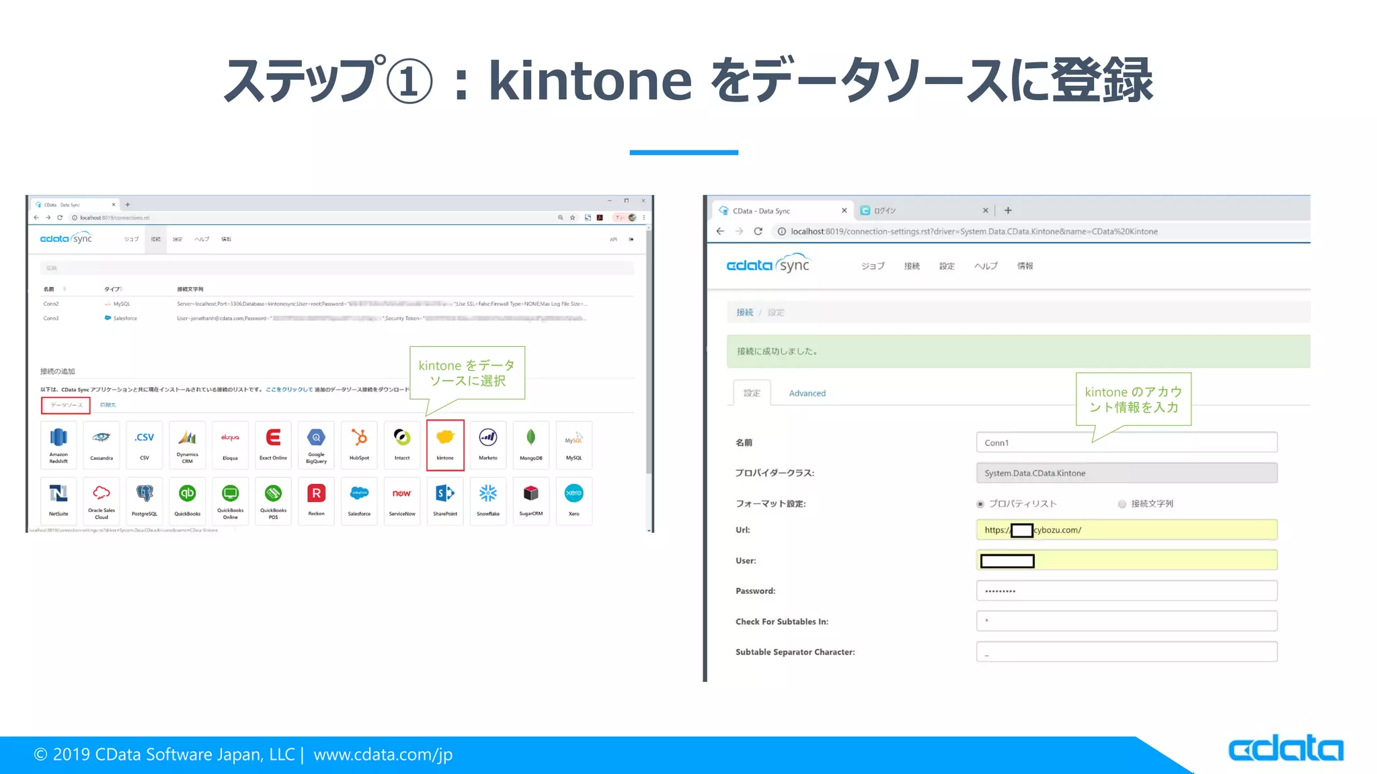The height and width of the screenshot is (774, 1377).
Task: Open 設定 menu in right browser top navigation
Action: click(947, 266)
